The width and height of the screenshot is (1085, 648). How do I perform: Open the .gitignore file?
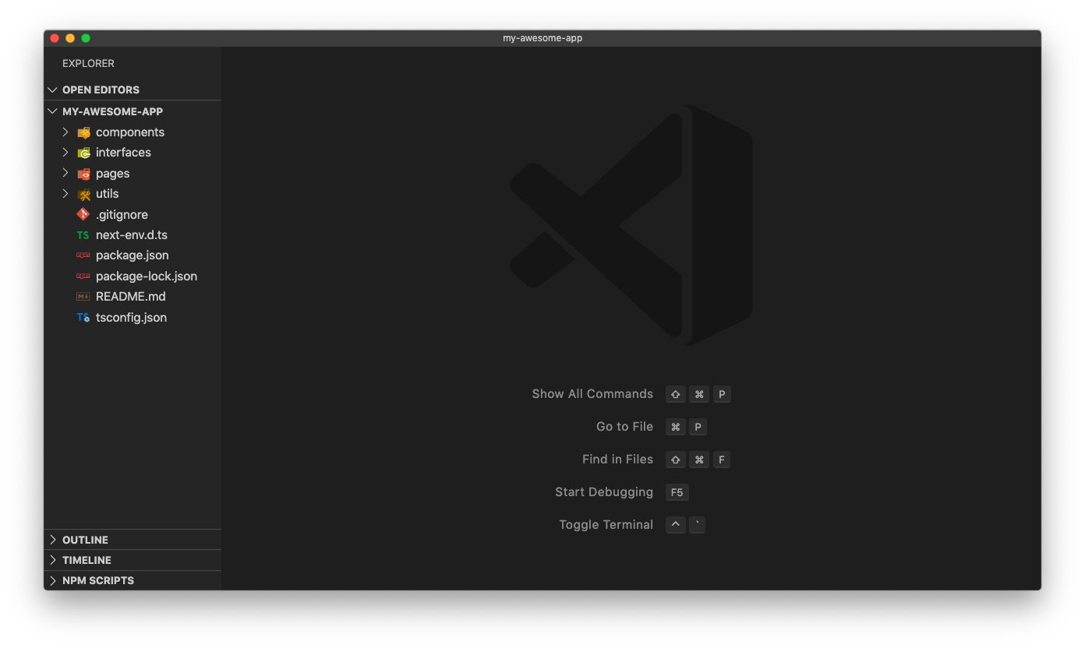(x=122, y=215)
